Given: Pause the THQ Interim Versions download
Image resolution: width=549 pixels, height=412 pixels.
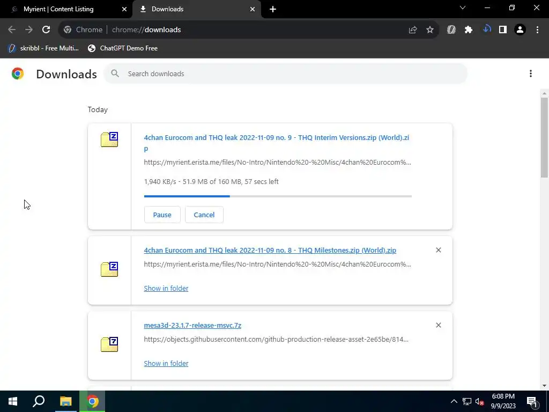Looking at the screenshot, I should [162, 215].
